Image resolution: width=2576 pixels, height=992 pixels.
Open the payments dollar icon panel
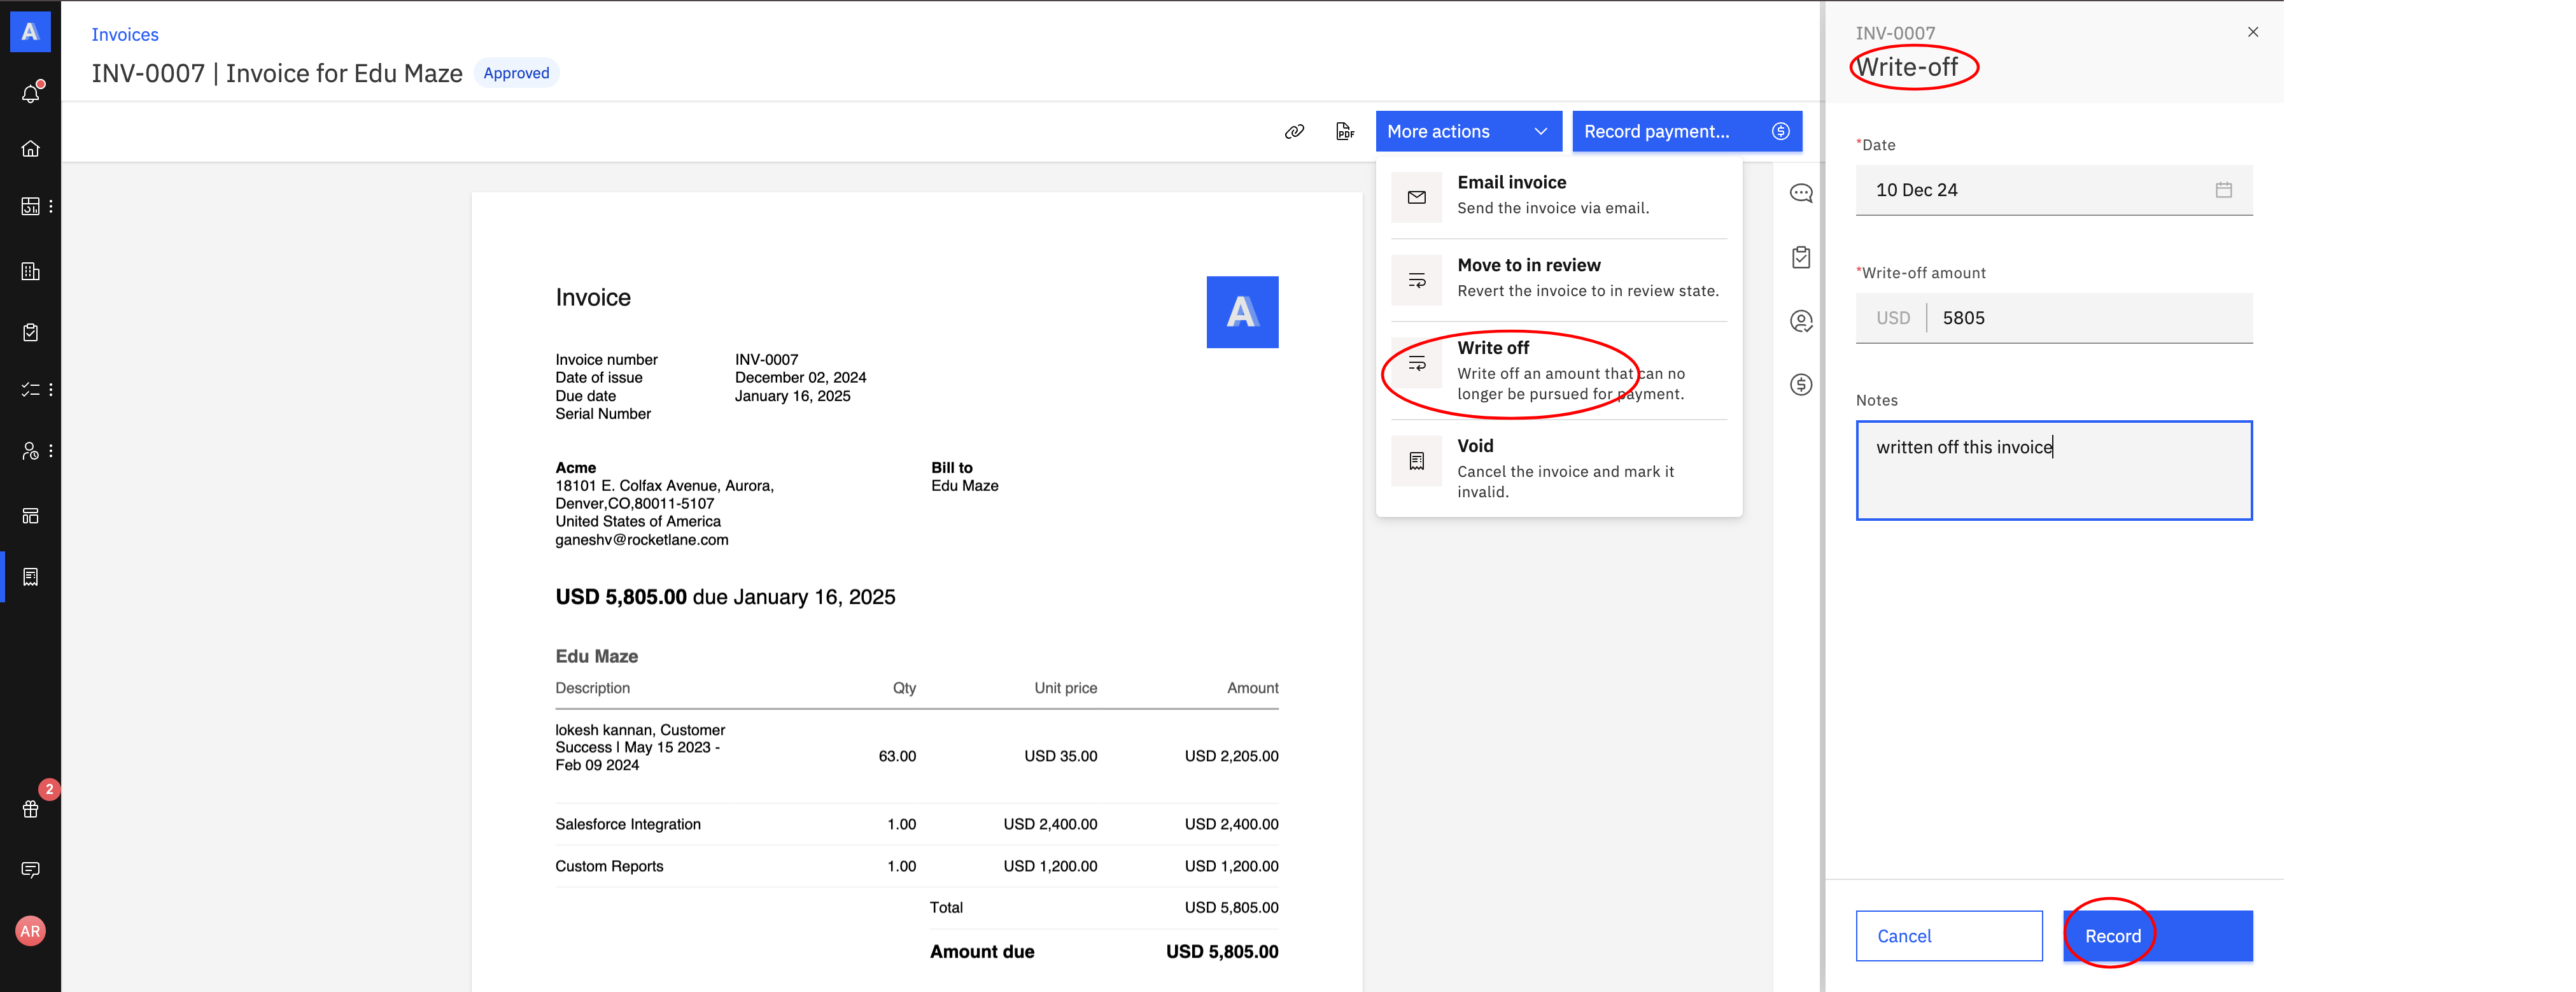point(1800,385)
